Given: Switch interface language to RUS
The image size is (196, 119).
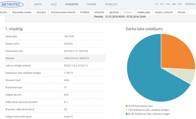Looking at the screenshot, I should pyautogui.click(x=162, y=4).
